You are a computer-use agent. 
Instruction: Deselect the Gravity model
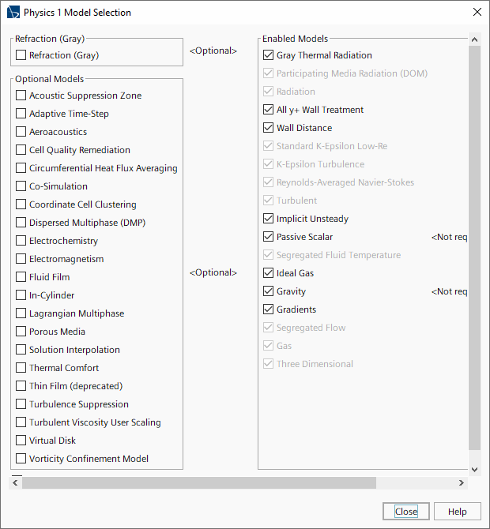269,291
